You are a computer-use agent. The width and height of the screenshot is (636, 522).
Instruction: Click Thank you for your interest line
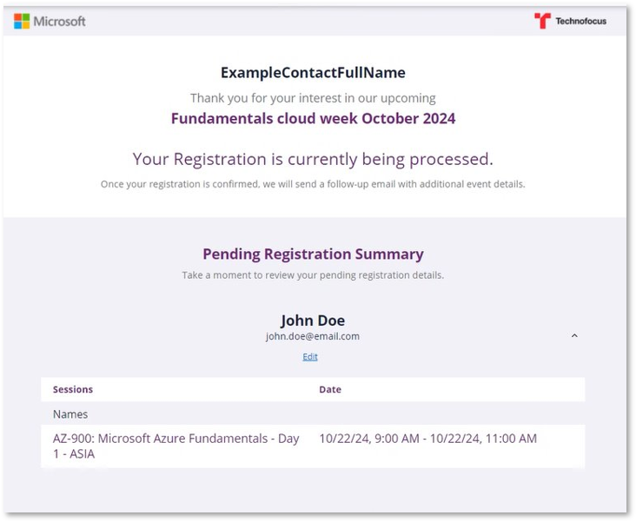[x=313, y=98]
